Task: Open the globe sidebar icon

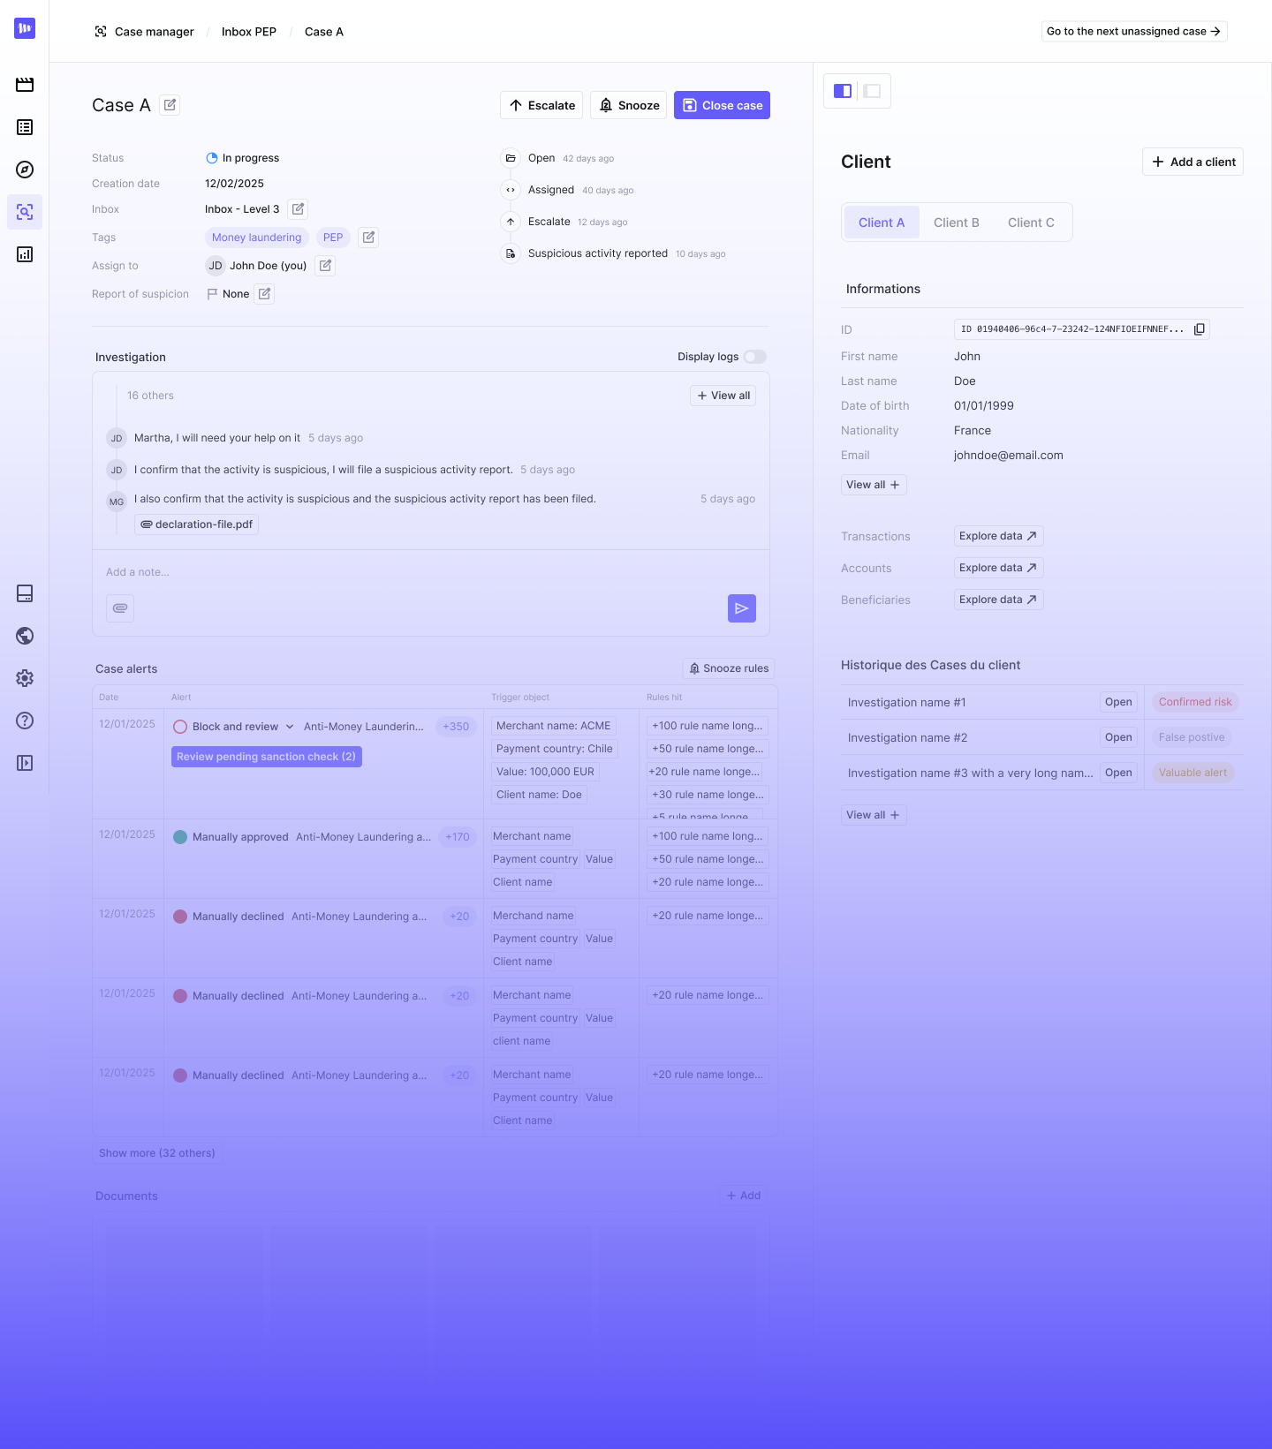Action: tap(25, 636)
